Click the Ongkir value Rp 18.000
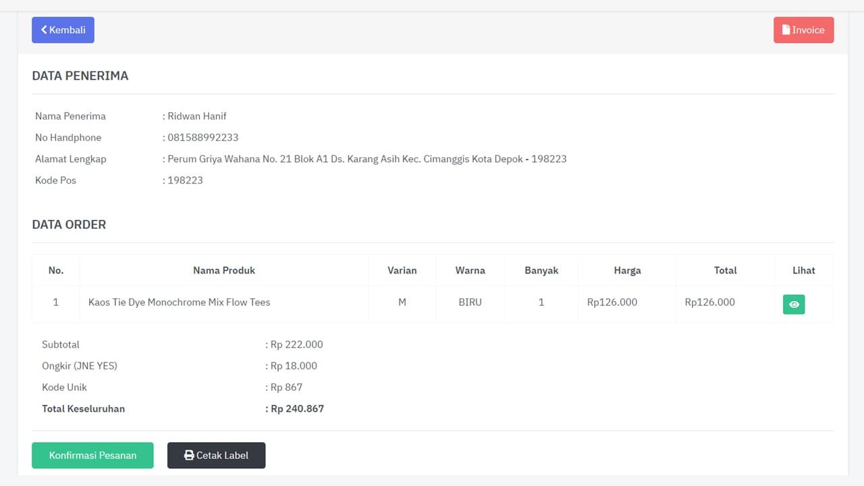 pos(294,366)
